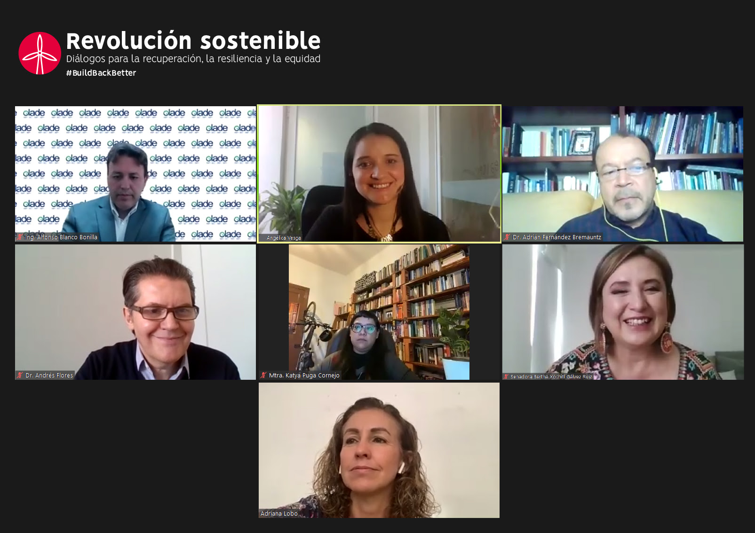The image size is (755, 533).
Task: Click muted mic icon beside Dr. Adrián Fernández Bremauntz
Action: [508, 237]
